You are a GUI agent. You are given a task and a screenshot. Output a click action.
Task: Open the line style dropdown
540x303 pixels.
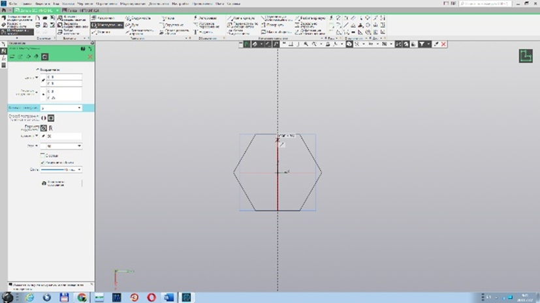point(79,169)
